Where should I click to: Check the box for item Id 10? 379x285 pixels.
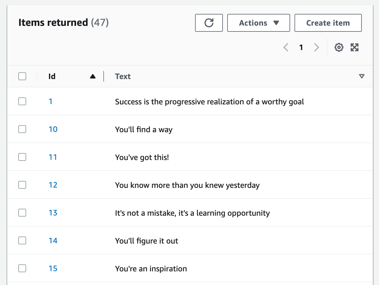pos(22,129)
